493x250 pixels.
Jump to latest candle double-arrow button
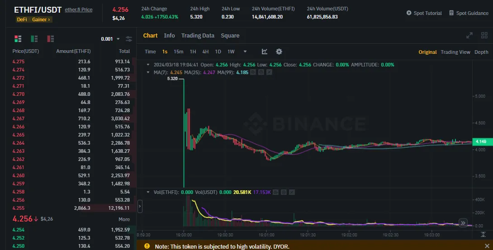click(463, 223)
